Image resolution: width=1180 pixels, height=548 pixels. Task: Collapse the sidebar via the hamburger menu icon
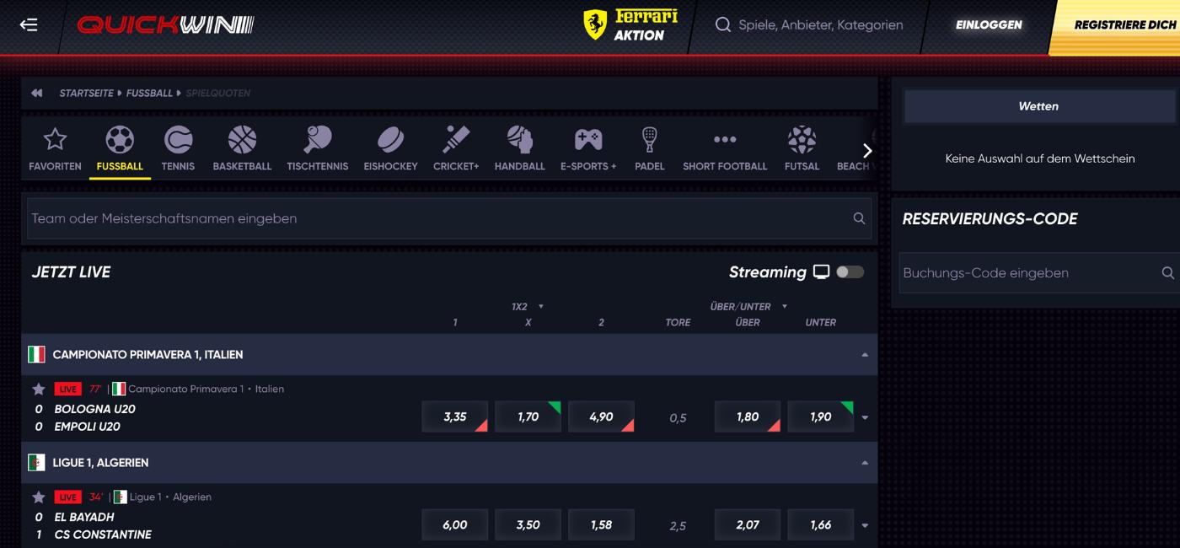[x=29, y=24]
